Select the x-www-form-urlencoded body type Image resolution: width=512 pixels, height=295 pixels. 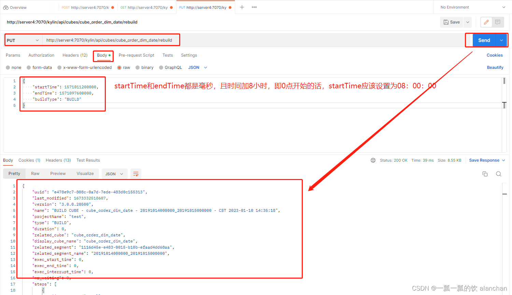85,68
